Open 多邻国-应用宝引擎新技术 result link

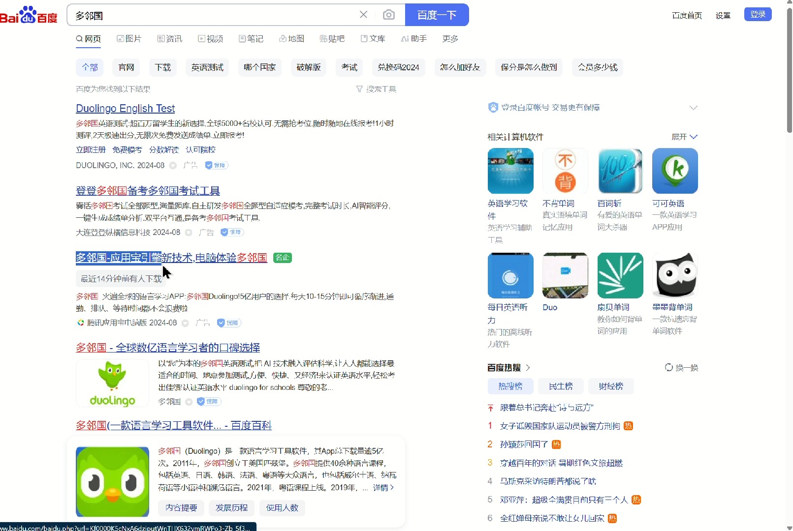pyautogui.click(x=171, y=258)
